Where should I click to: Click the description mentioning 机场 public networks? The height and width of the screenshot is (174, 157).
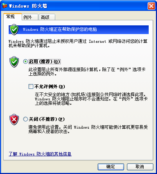click(x=91, y=99)
